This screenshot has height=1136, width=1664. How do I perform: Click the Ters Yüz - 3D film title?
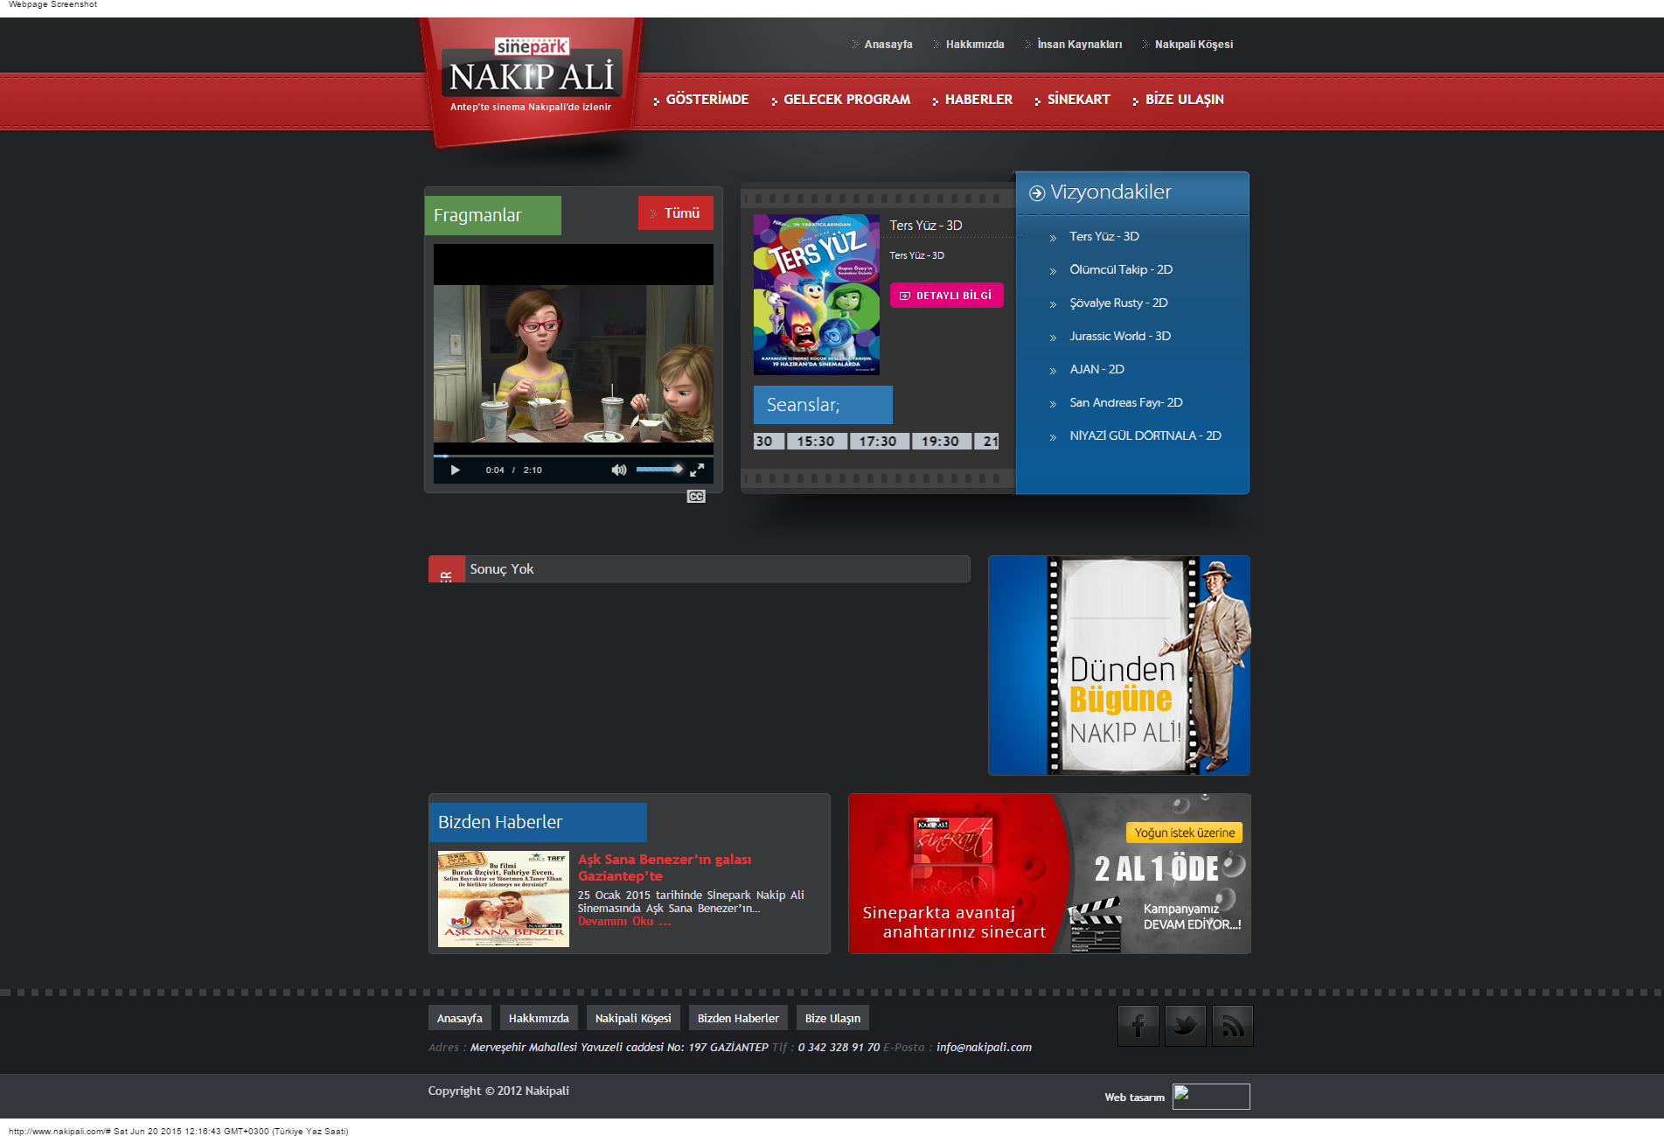pos(926,226)
